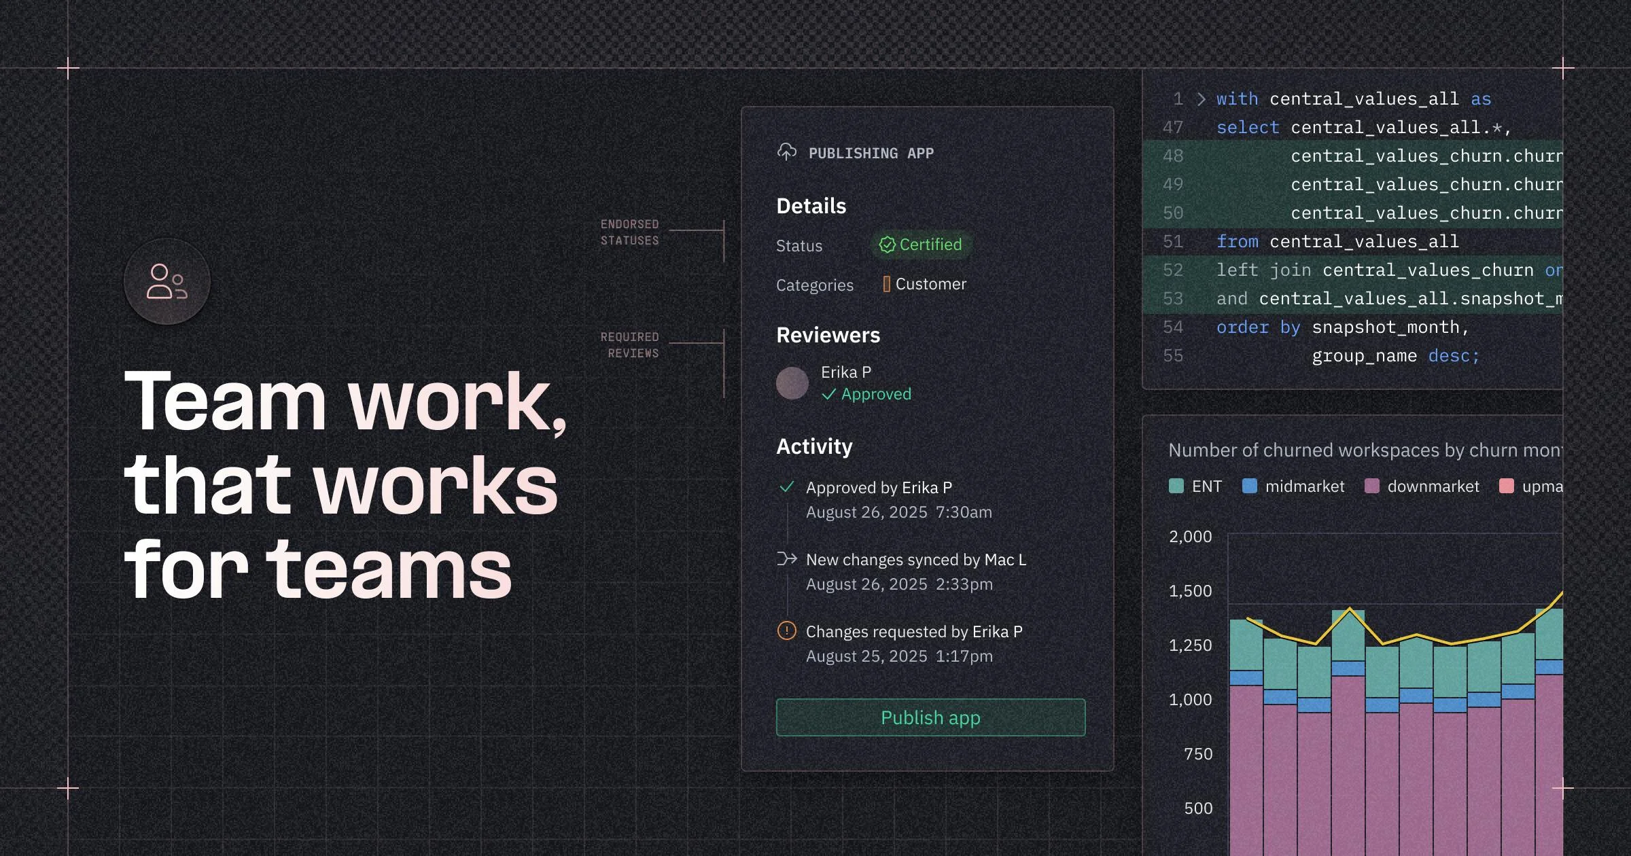Click the green Approved checkmark under Erika P
The width and height of the screenshot is (1631, 856).
pos(828,394)
